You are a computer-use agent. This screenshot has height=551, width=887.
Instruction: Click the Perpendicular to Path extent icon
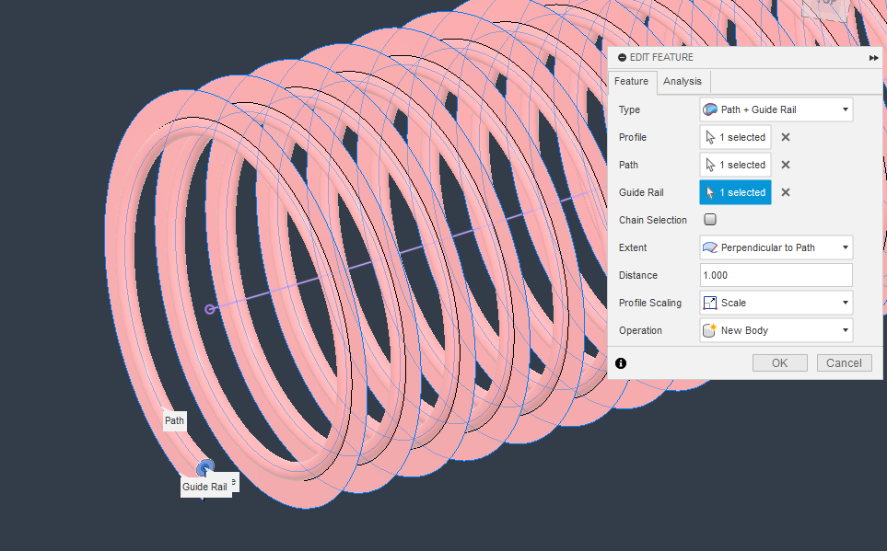tap(710, 247)
